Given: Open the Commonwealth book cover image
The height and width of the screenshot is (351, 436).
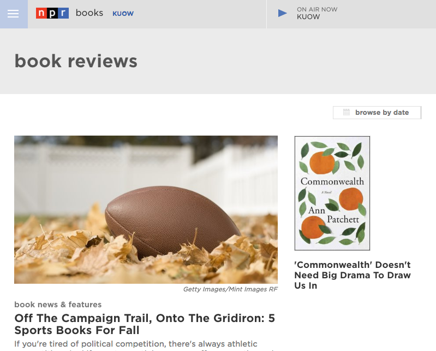Looking at the screenshot, I should (x=332, y=193).
